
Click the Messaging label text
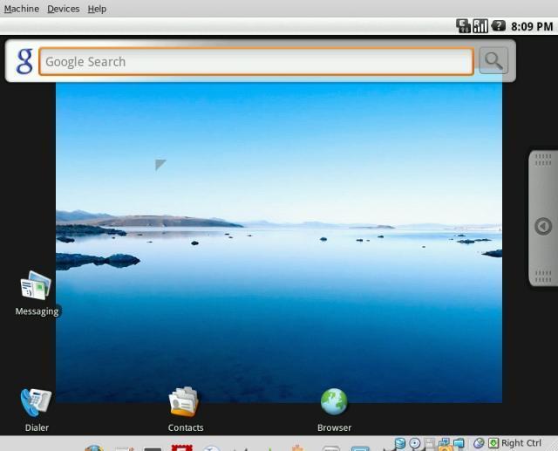click(37, 311)
